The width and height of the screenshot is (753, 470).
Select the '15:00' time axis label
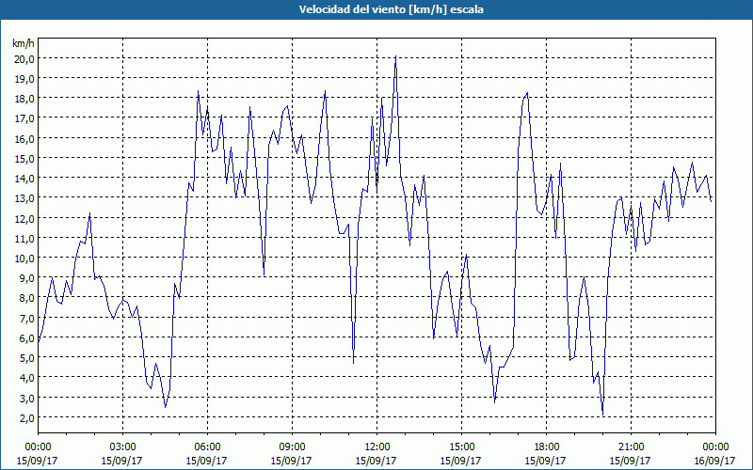point(461,447)
